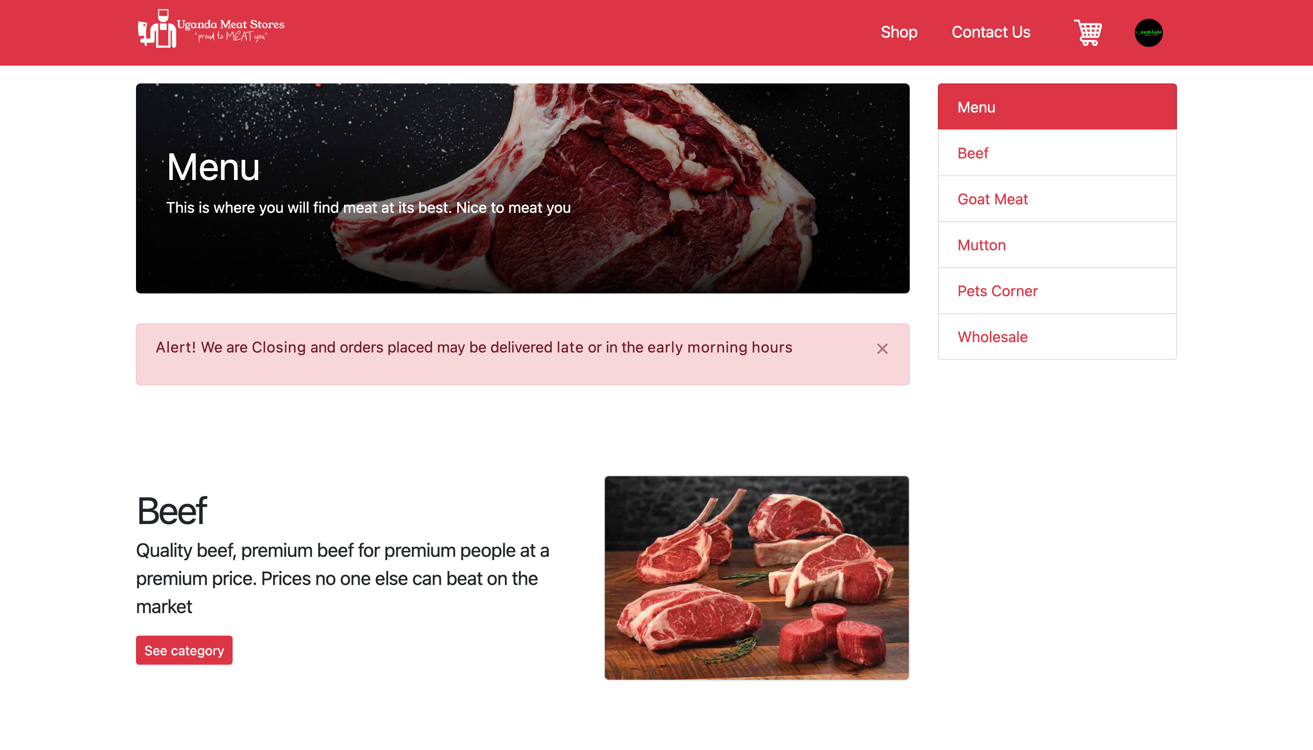Image resolution: width=1313 pixels, height=750 pixels.
Task: Open the Mutton category link
Action: tap(1057, 245)
